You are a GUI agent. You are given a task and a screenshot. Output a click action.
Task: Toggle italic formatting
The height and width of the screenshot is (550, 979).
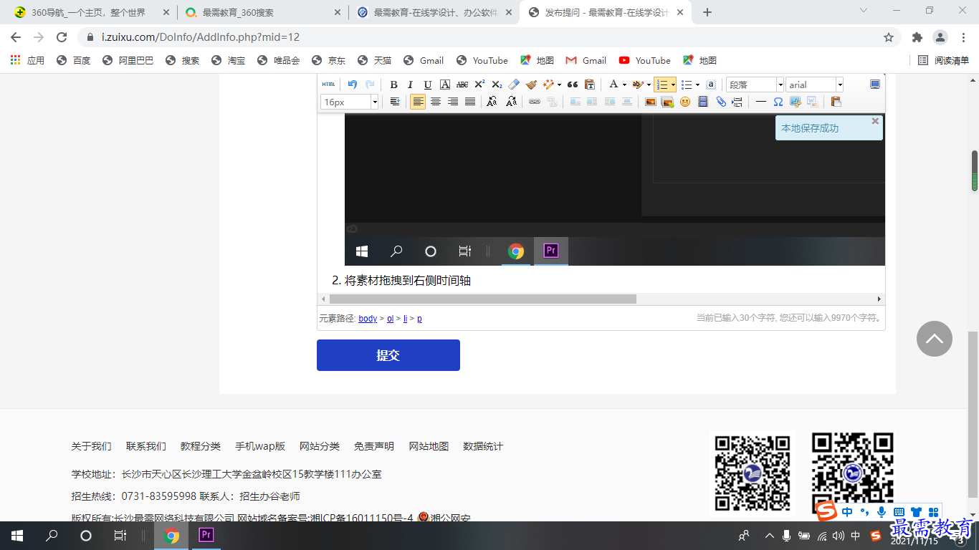tap(411, 85)
